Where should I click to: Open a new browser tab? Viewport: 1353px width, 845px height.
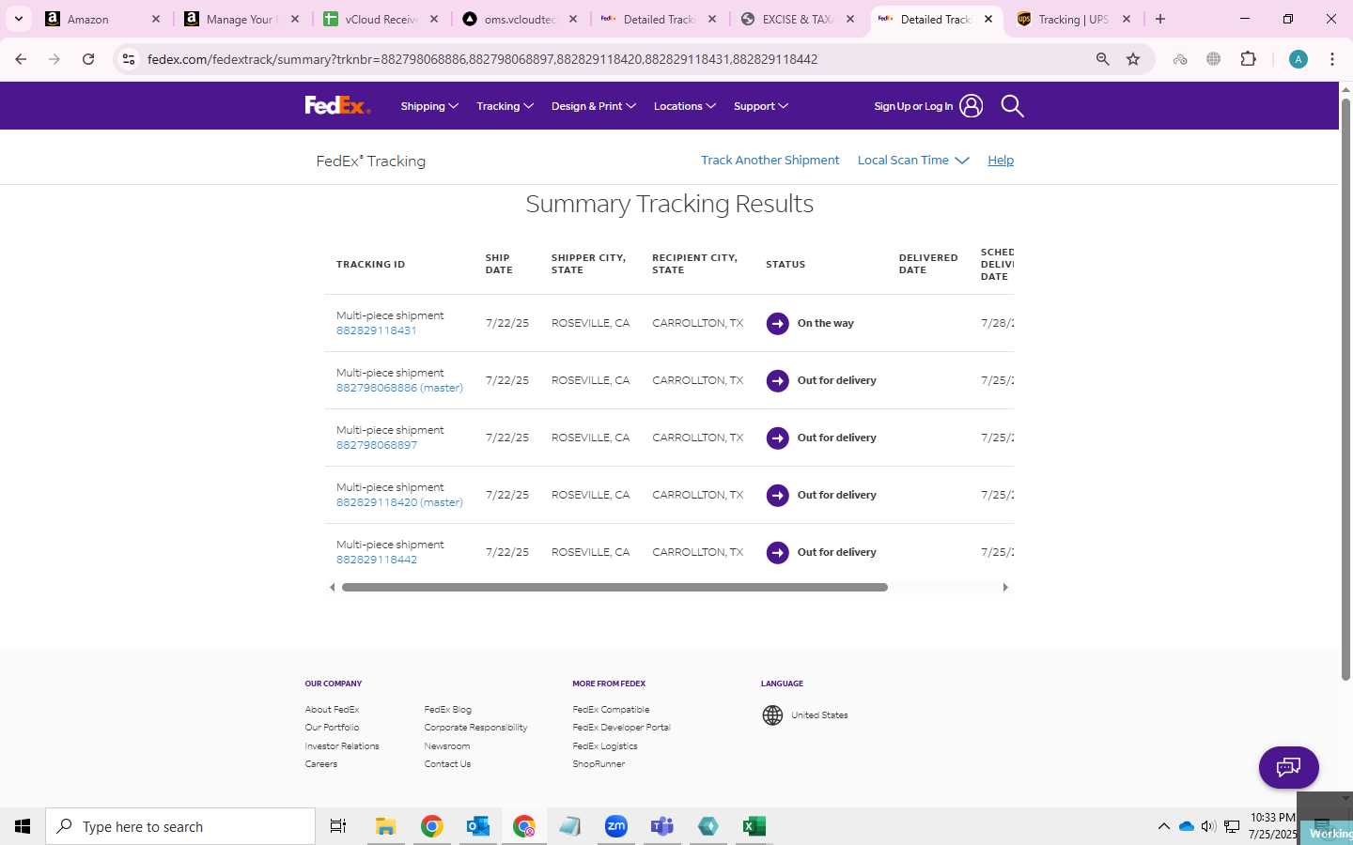click(1160, 19)
